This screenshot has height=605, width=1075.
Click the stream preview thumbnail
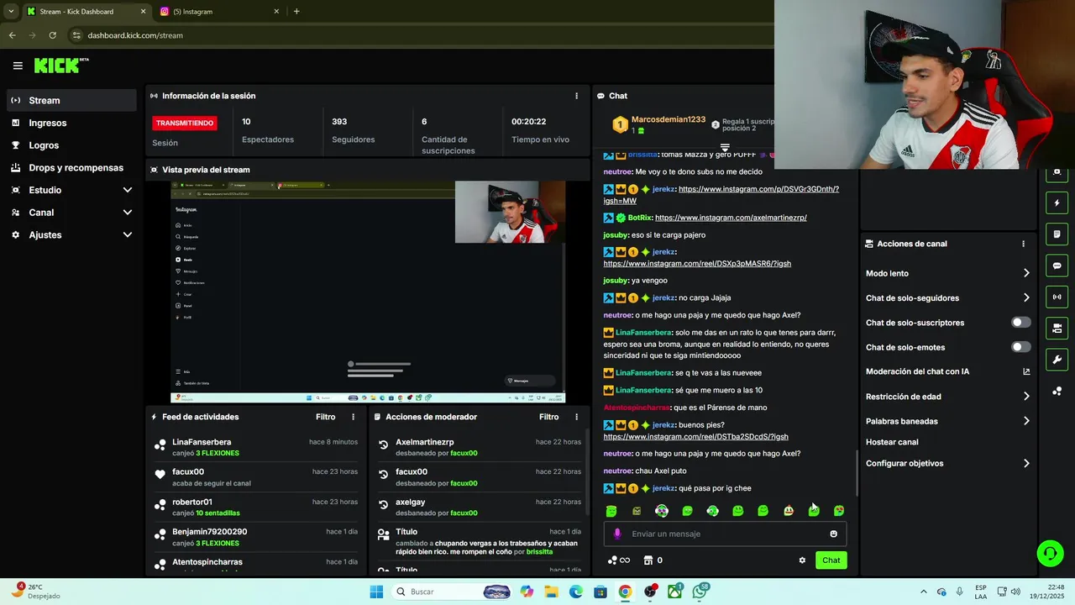click(368, 292)
